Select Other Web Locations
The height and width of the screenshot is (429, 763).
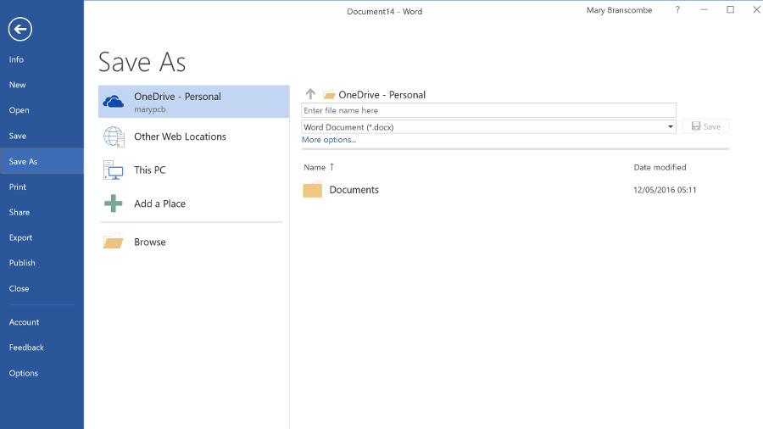pos(193,136)
